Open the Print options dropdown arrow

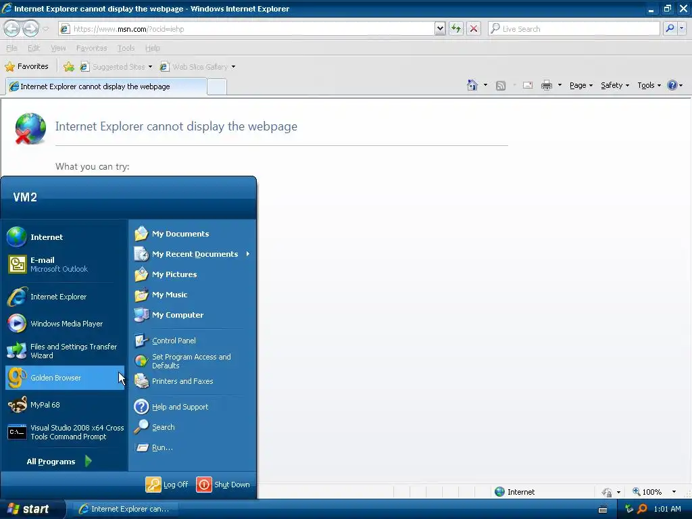(560, 85)
